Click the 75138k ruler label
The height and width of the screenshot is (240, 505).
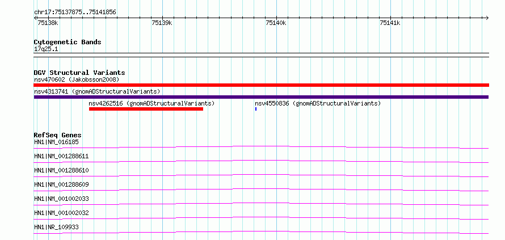pos(48,23)
